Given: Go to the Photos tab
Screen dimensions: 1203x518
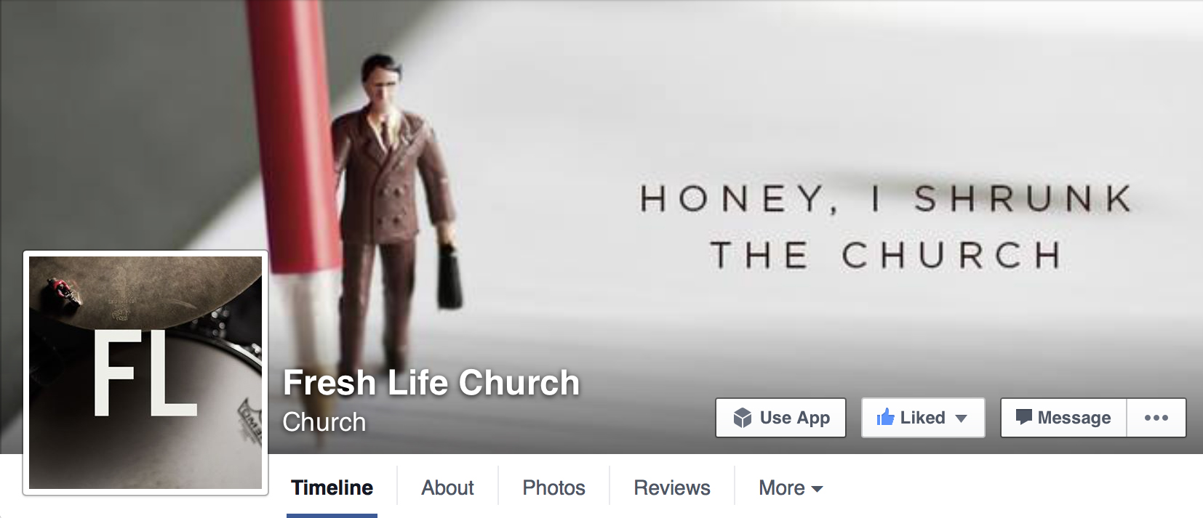Looking at the screenshot, I should click(553, 487).
